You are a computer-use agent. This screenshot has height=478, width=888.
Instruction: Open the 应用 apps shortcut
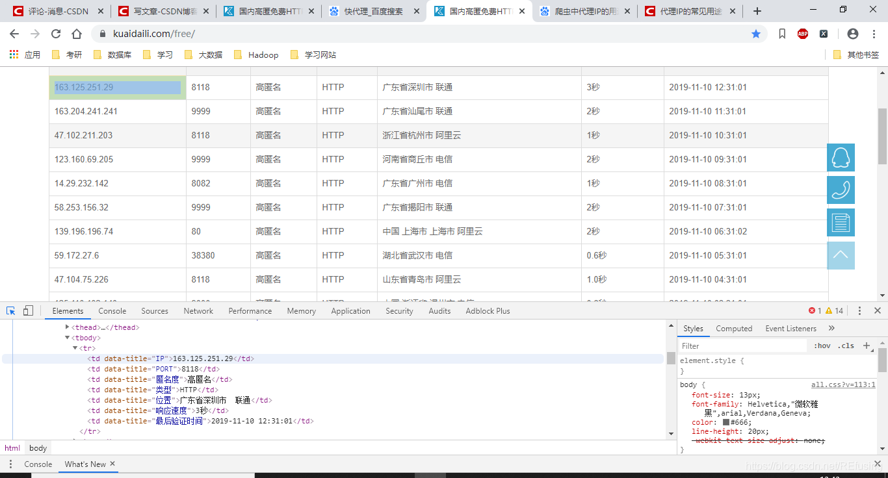pos(25,55)
